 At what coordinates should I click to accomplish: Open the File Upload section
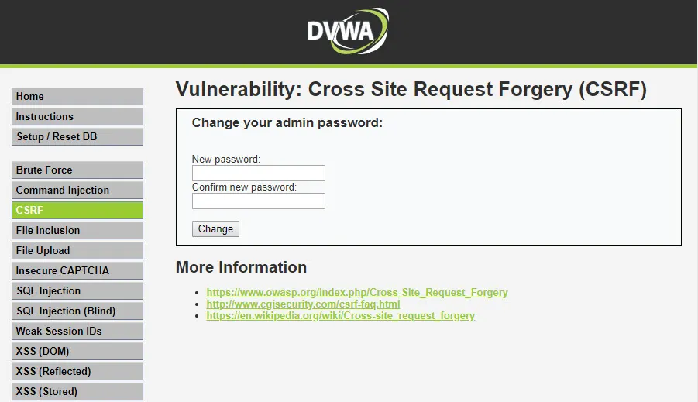[x=77, y=251]
